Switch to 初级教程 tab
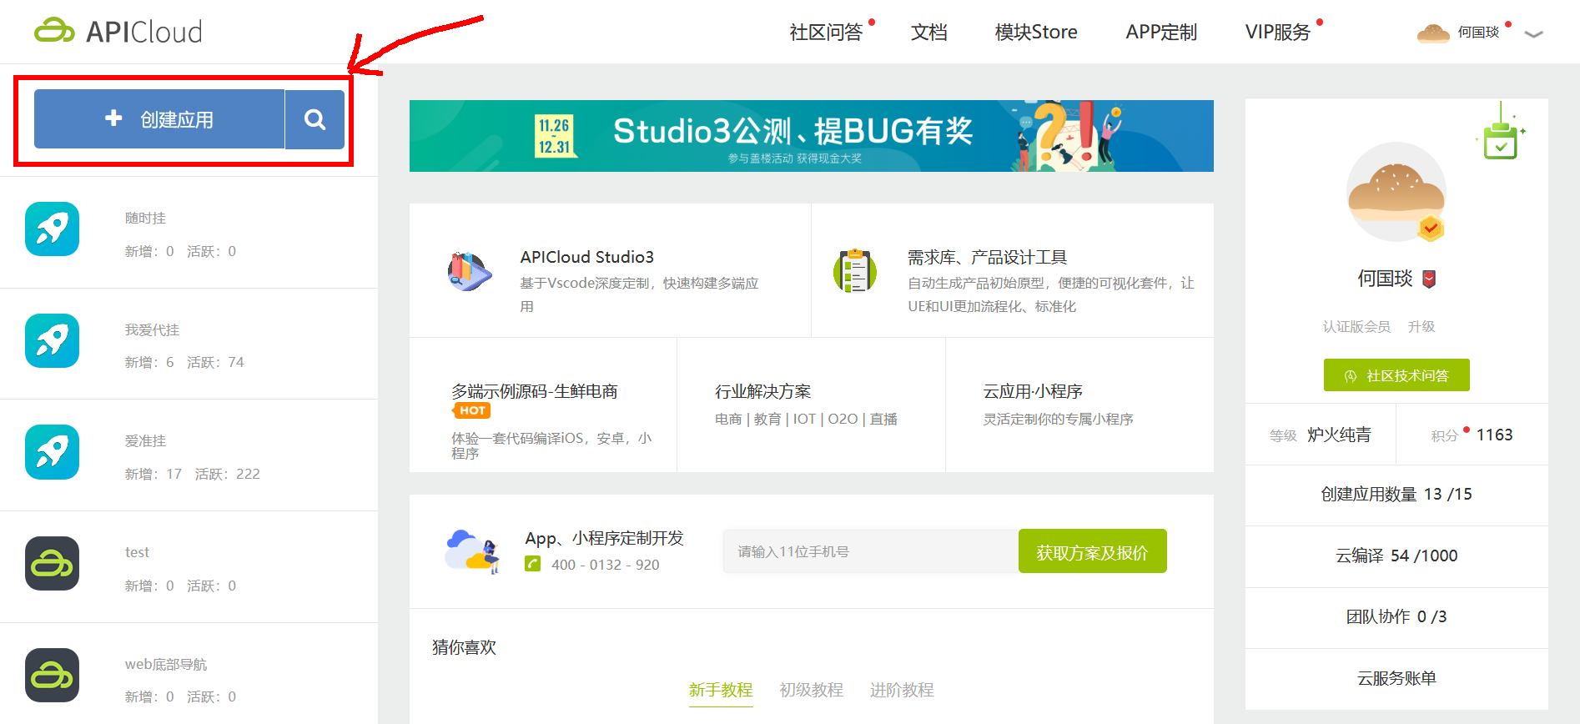The height and width of the screenshot is (724, 1580). pyautogui.click(x=811, y=690)
